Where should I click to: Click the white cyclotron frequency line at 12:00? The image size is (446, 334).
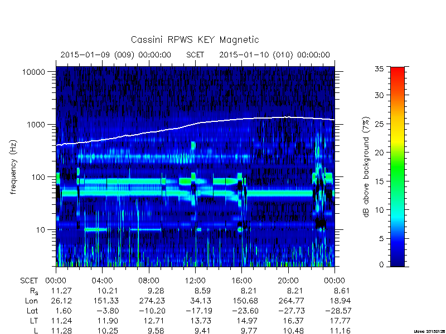(x=195, y=124)
